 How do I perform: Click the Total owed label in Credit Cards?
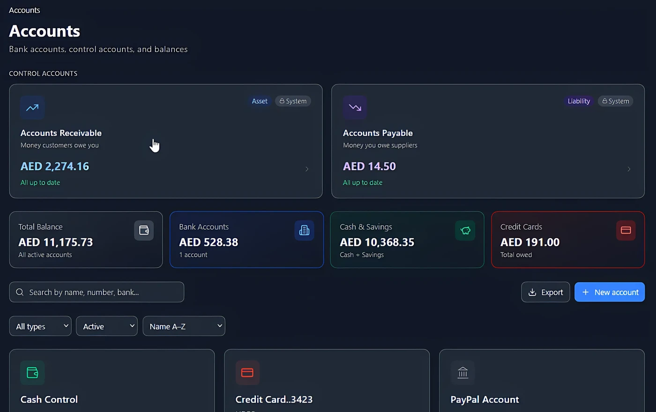click(516, 255)
